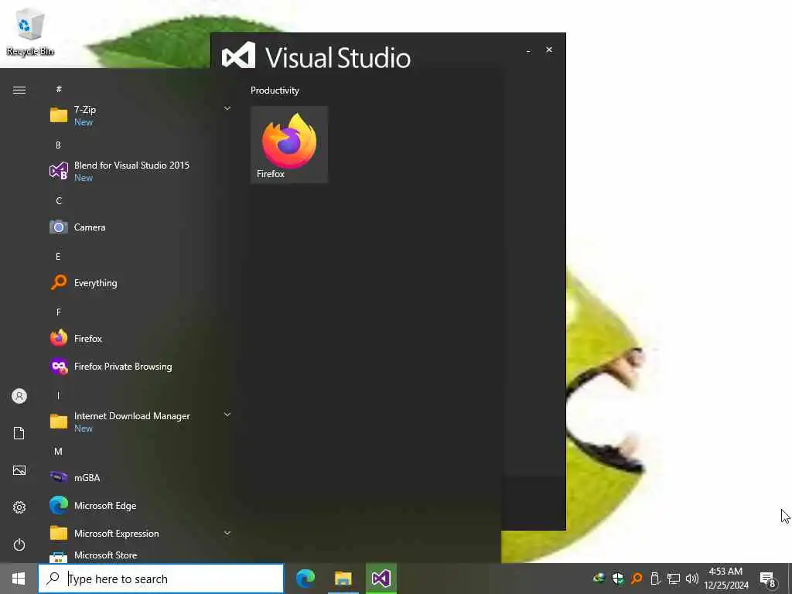Open the volume speaker tray icon
Screen dimensions: 792x594
(x=692, y=579)
